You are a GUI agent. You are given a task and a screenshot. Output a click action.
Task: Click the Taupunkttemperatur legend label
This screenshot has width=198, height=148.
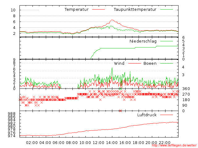point(135,10)
